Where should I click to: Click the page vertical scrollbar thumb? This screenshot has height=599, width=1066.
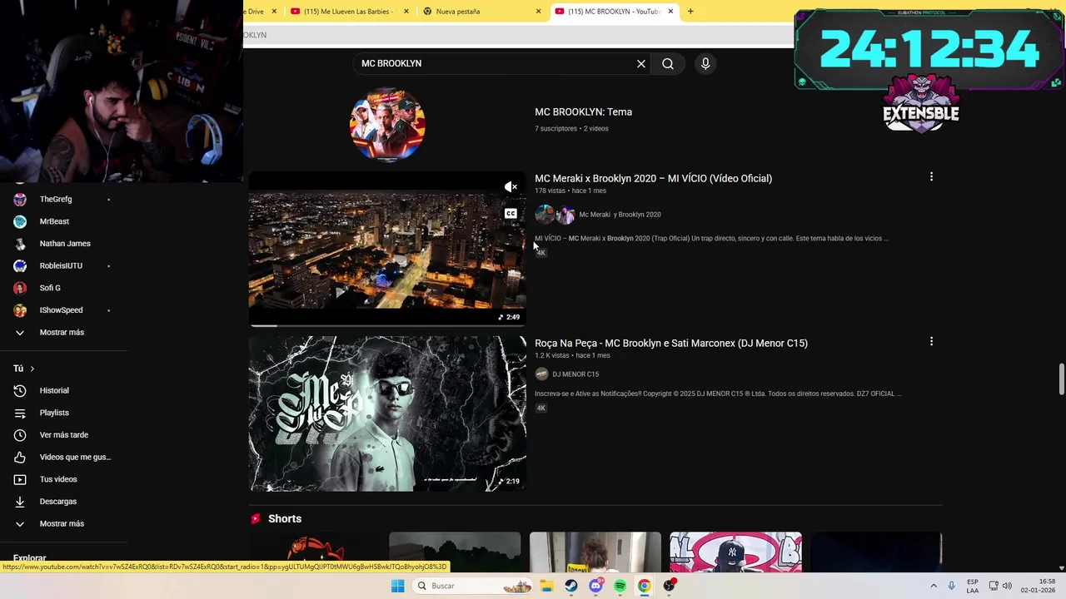1061,379
